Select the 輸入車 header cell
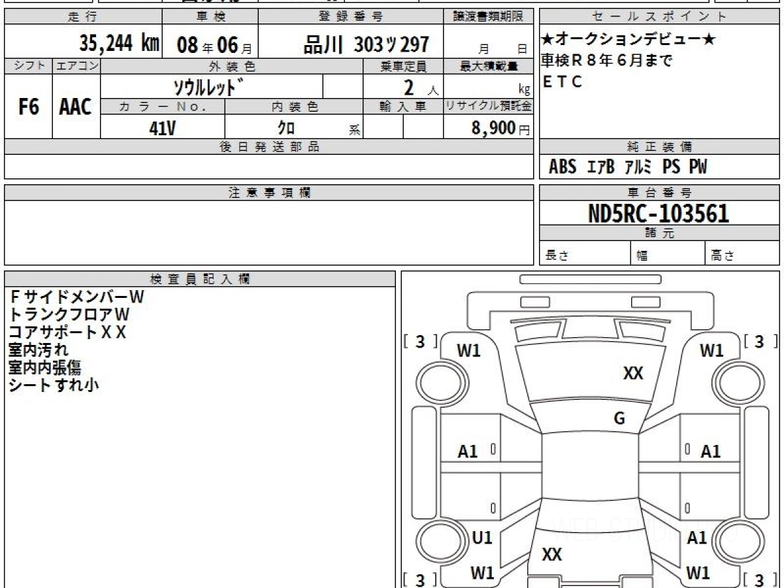The height and width of the screenshot is (588, 784). tap(403, 106)
